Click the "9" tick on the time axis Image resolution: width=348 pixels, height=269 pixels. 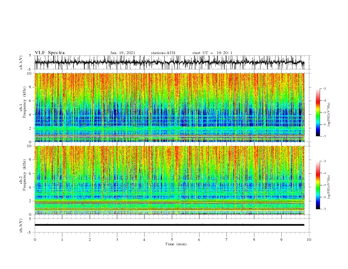(x=281, y=240)
